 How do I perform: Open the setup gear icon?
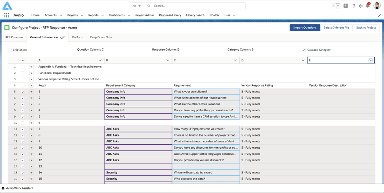coord(360,6)
